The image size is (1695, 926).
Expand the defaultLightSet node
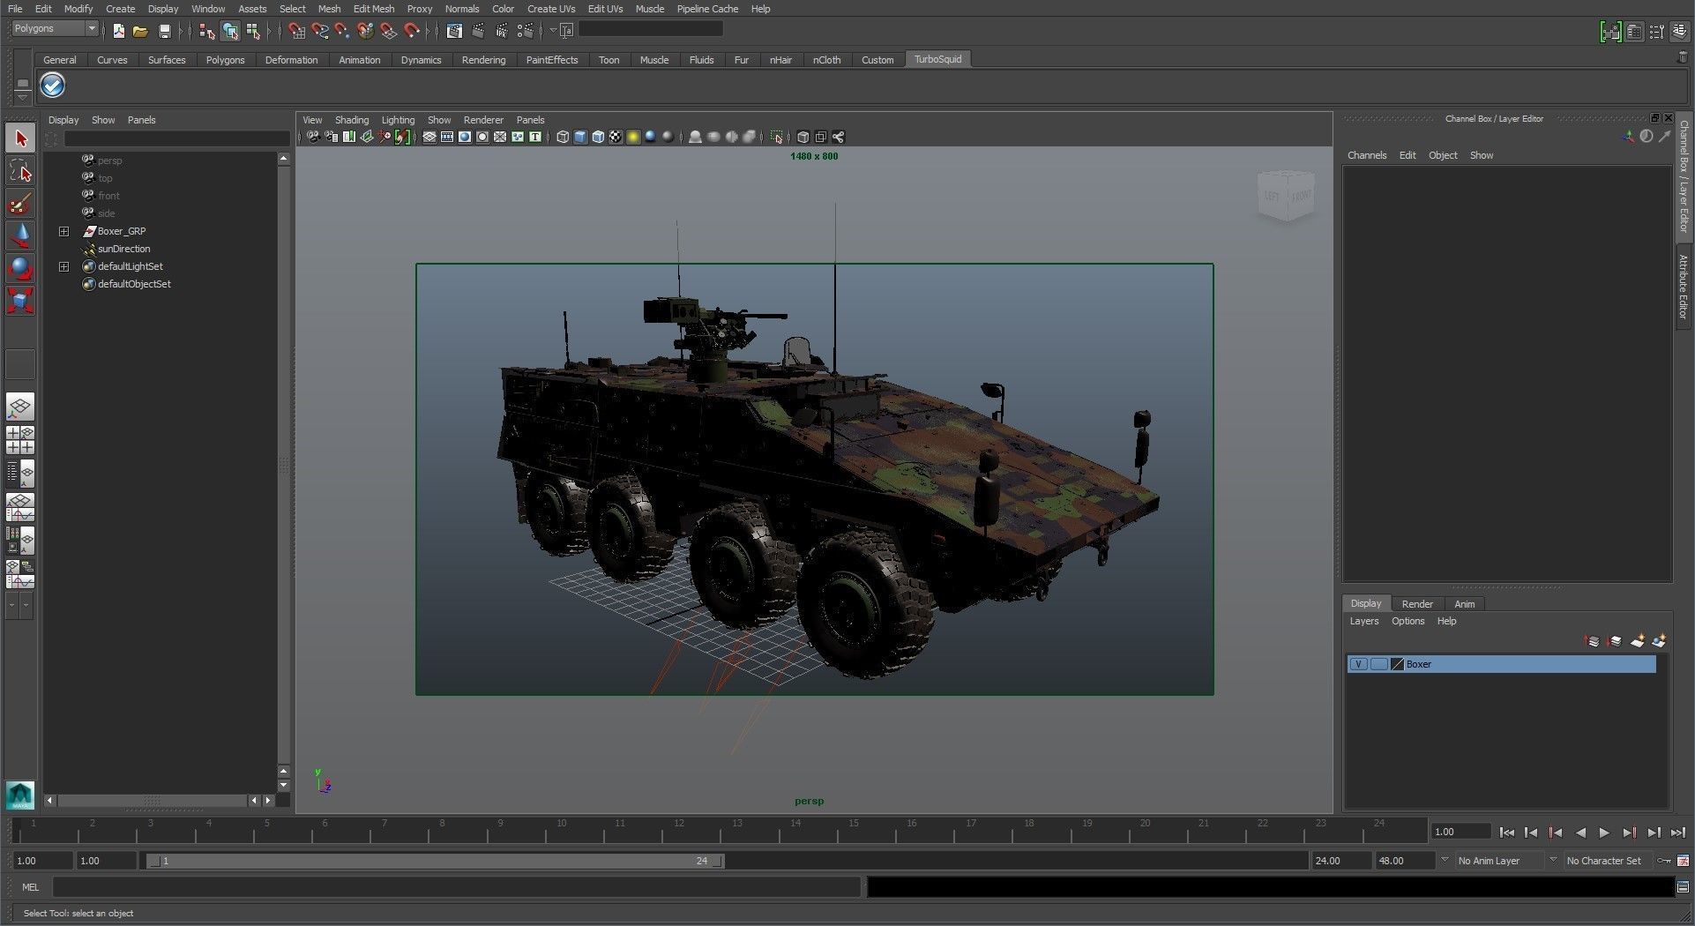(x=63, y=266)
